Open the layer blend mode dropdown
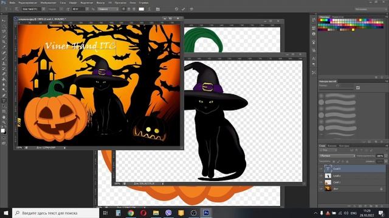389x218 pixels. pyautogui.click(x=337, y=156)
